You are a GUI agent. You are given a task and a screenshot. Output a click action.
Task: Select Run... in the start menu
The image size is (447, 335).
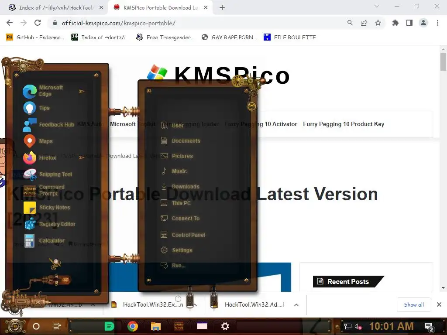(x=173, y=266)
